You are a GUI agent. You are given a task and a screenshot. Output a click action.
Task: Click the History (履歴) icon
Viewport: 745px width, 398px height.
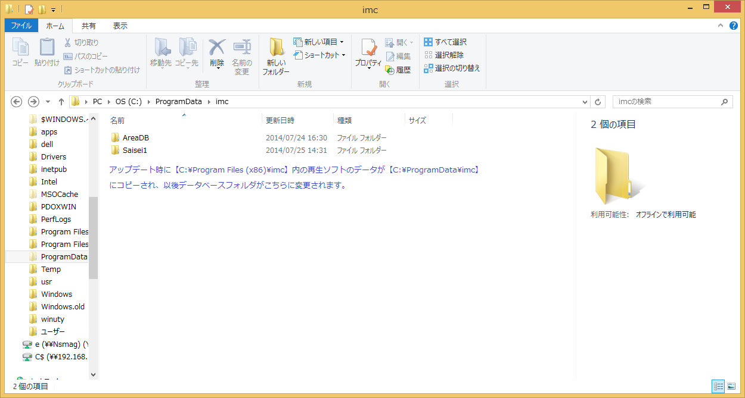(398, 70)
